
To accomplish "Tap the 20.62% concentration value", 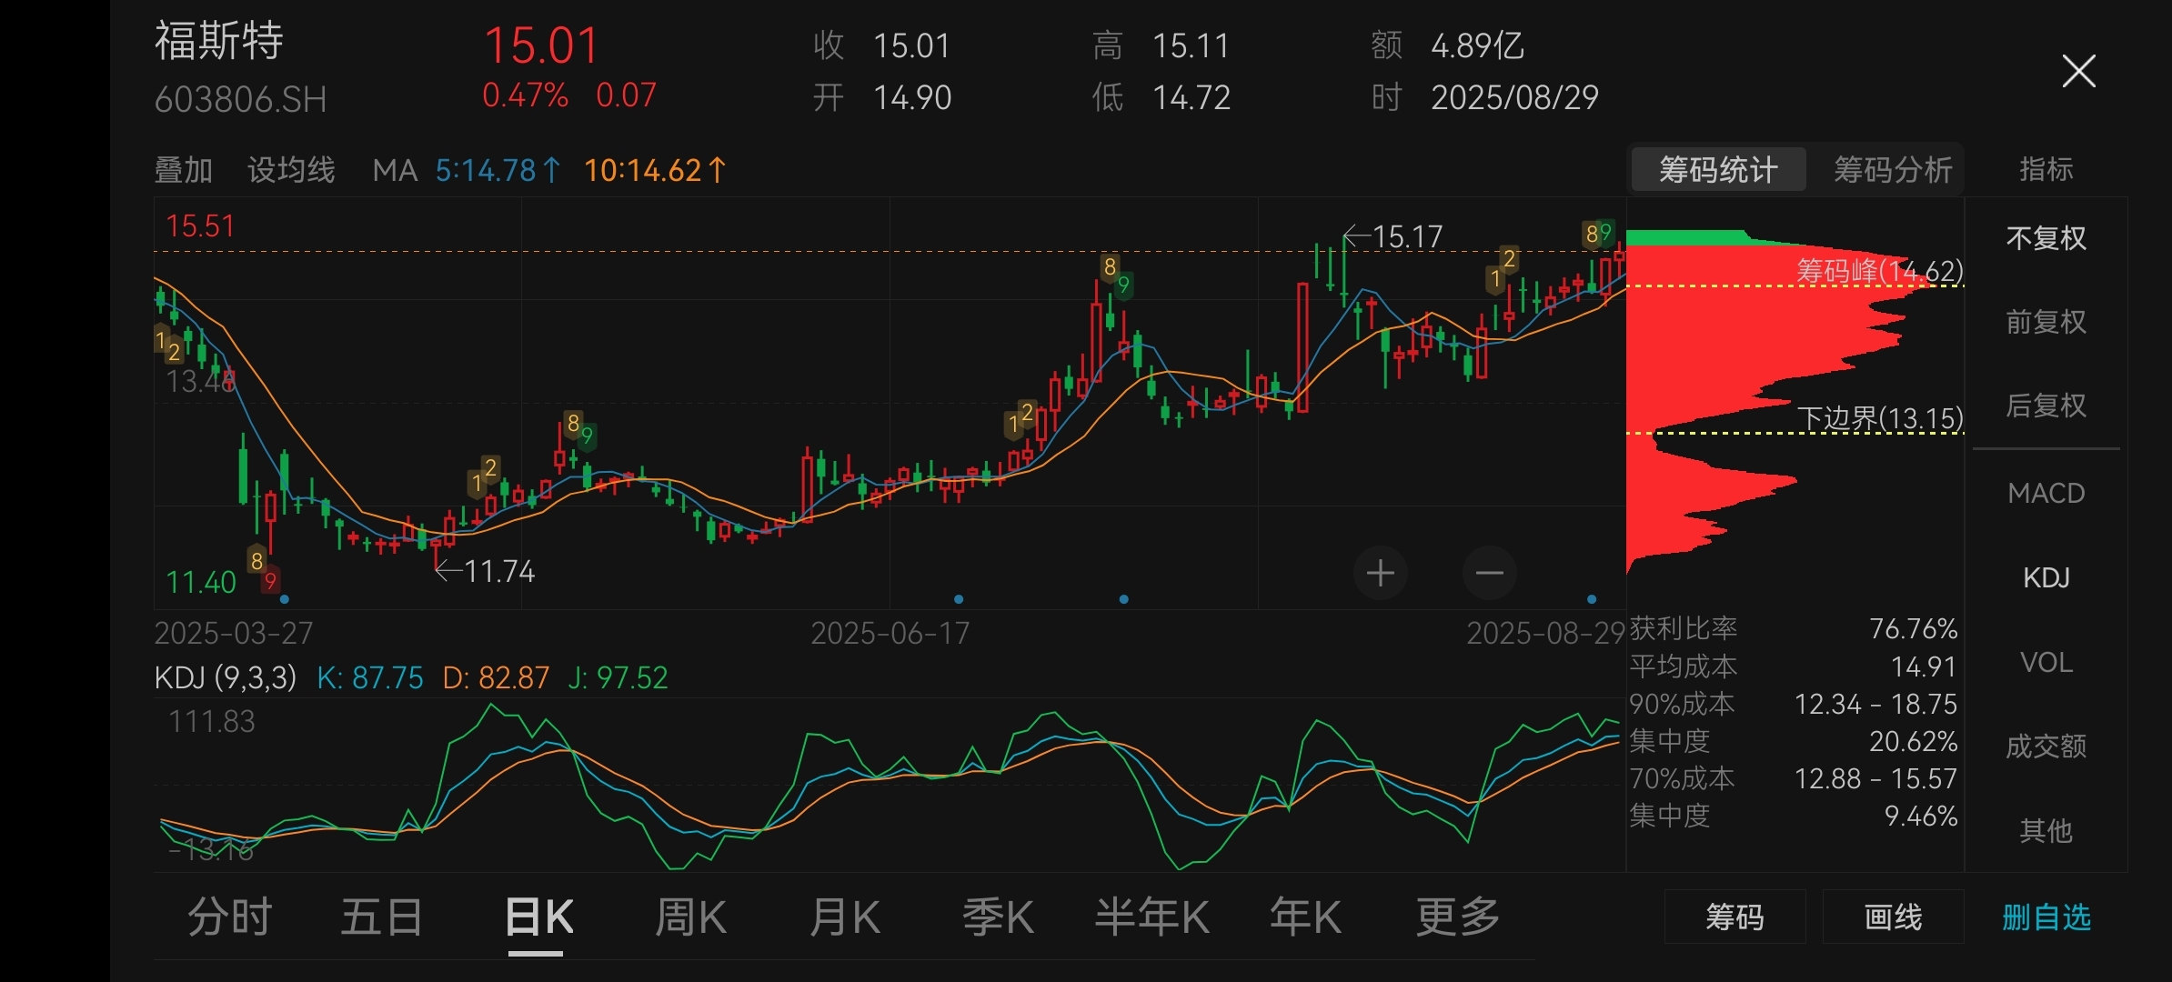I will (1913, 741).
